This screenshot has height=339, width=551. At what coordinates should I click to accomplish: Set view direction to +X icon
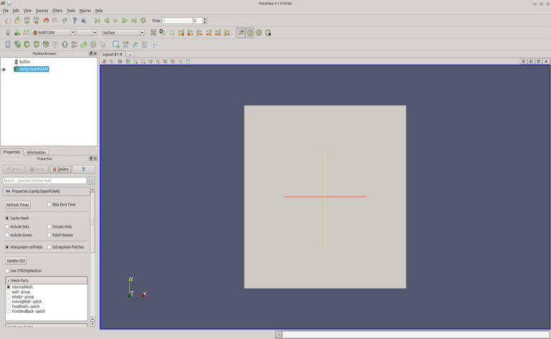point(181,33)
